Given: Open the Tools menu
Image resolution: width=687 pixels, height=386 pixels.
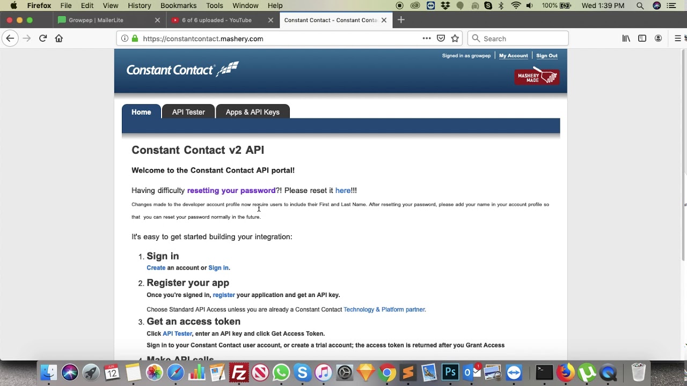Looking at the screenshot, I should click(x=215, y=6).
